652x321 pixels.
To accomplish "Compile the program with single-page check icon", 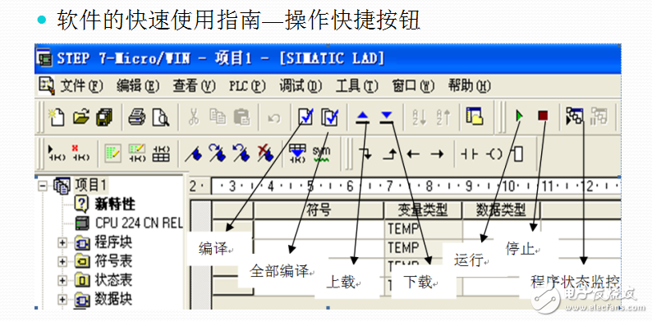I will point(306,117).
